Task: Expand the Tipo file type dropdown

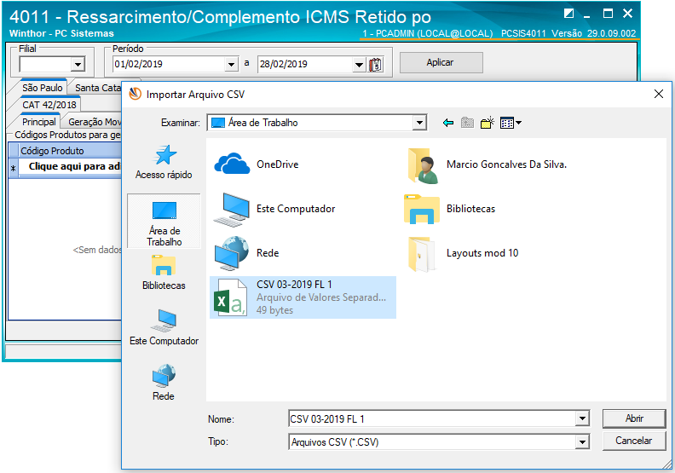Action: [582, 442]
